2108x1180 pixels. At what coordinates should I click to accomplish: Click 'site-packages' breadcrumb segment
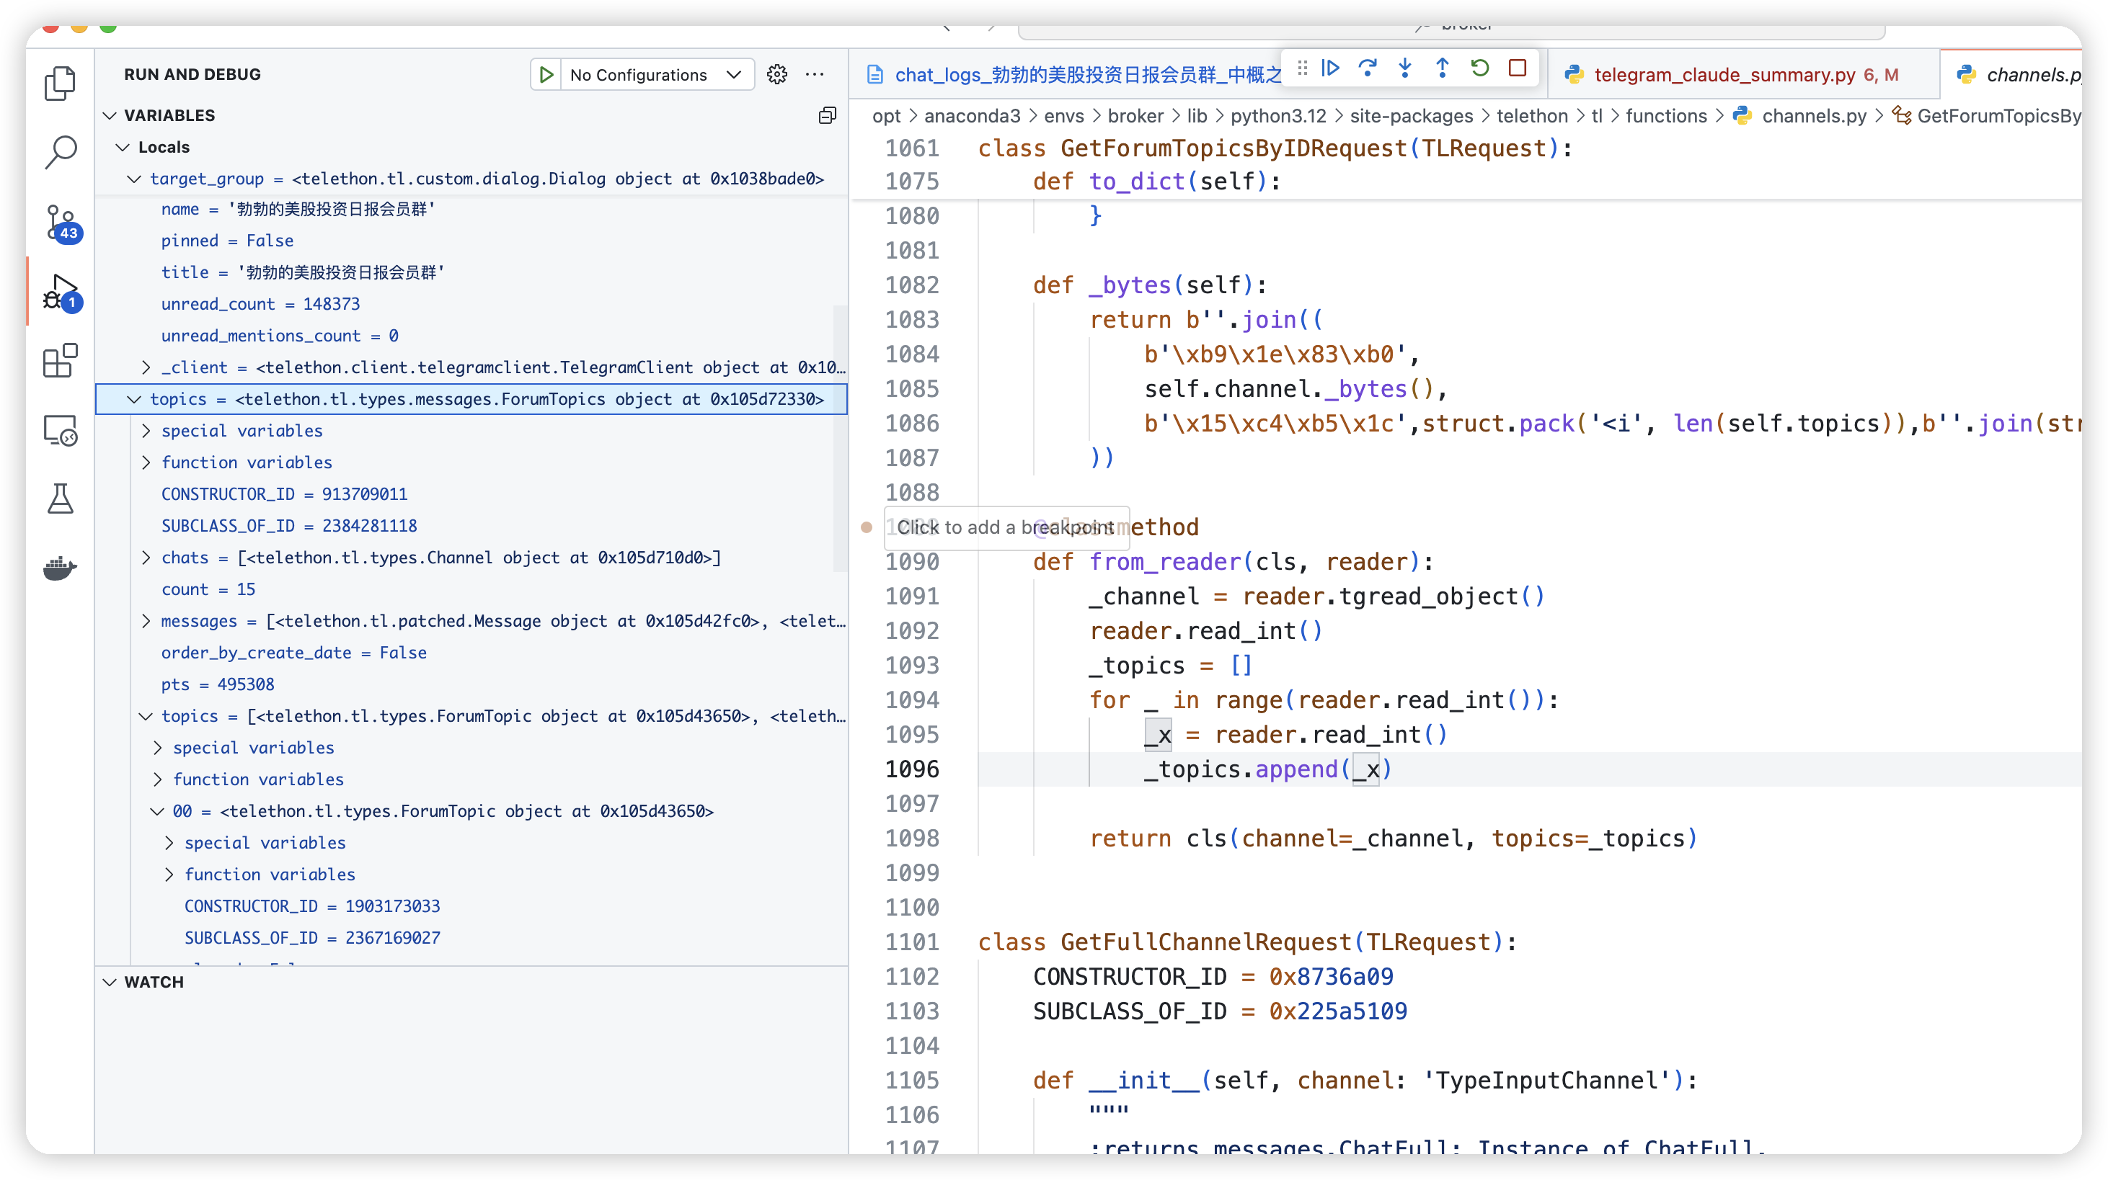click(x=1411, y=116)
